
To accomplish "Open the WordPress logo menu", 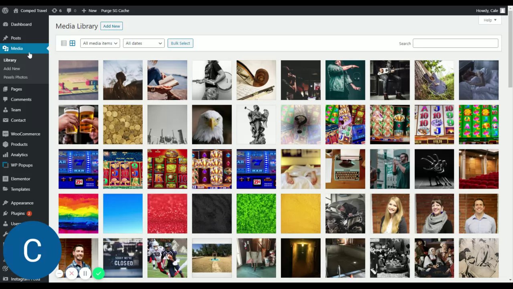I will pos(5,10).
